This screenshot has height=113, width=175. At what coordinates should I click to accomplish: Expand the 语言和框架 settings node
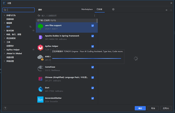[4, 38]
